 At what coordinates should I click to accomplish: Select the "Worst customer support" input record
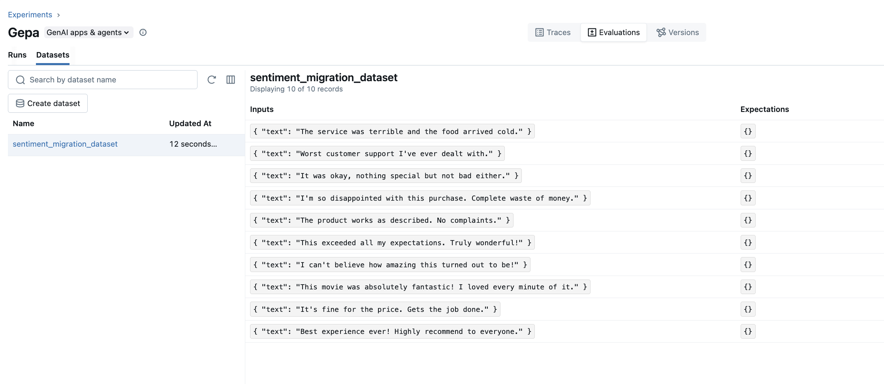pyautogui.click(x=377, y=153)
